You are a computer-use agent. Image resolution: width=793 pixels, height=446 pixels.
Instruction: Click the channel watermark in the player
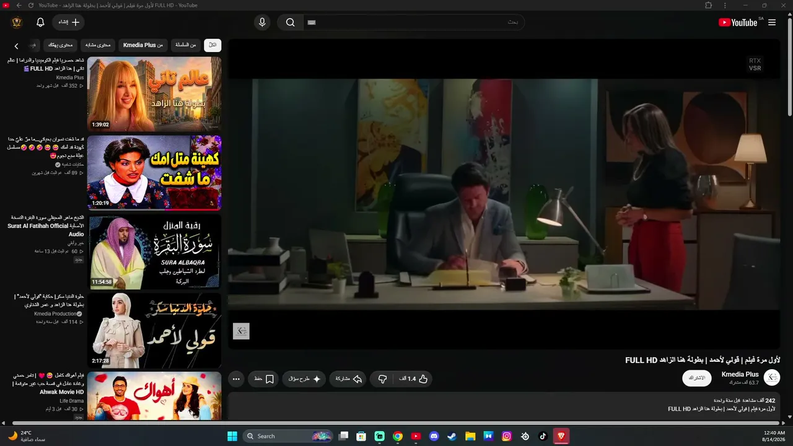point(241,331)
